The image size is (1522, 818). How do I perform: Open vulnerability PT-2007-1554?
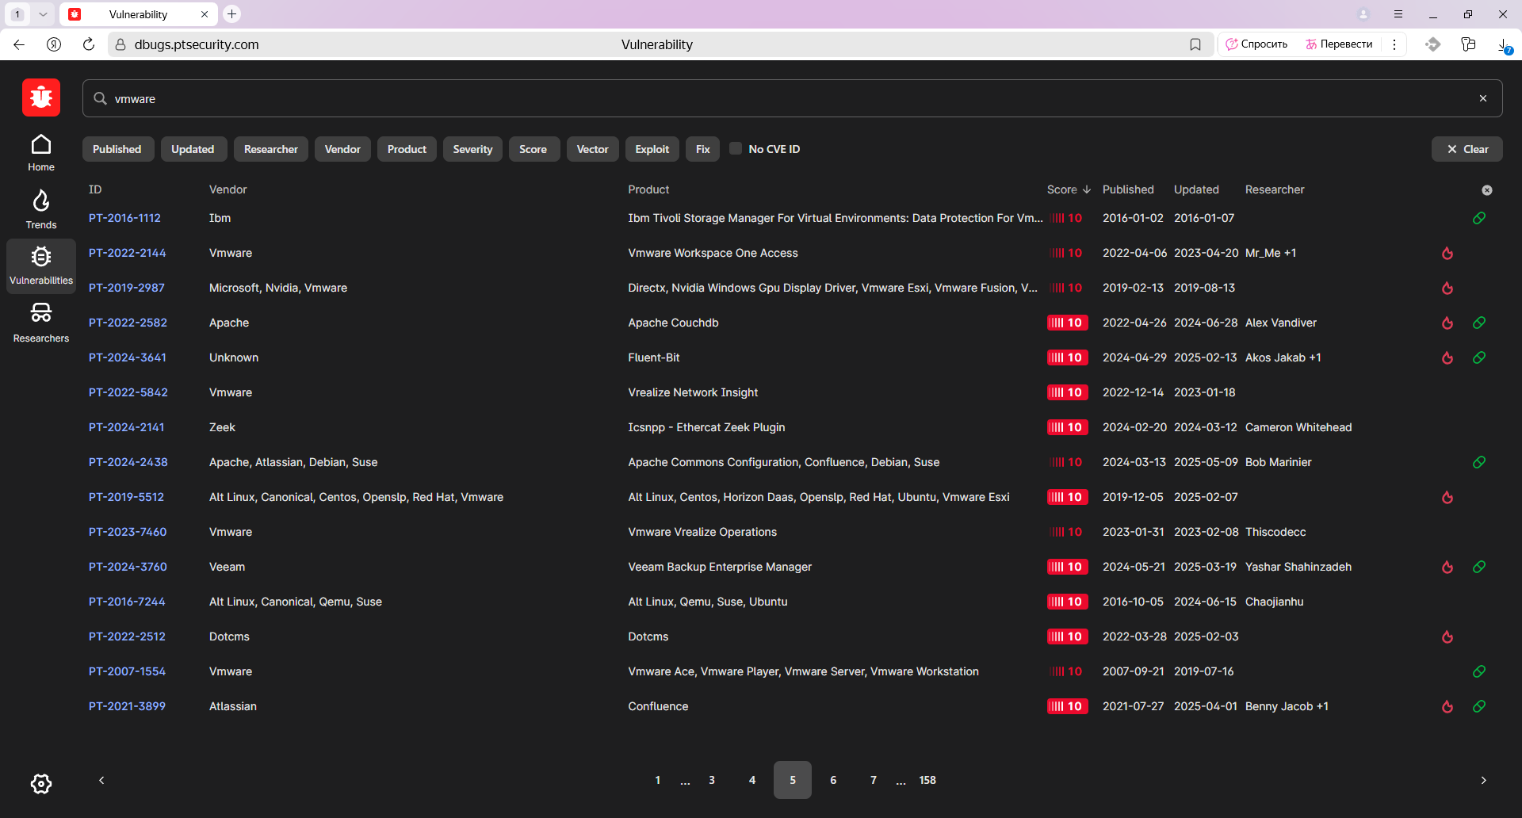[x=127, y=671]
